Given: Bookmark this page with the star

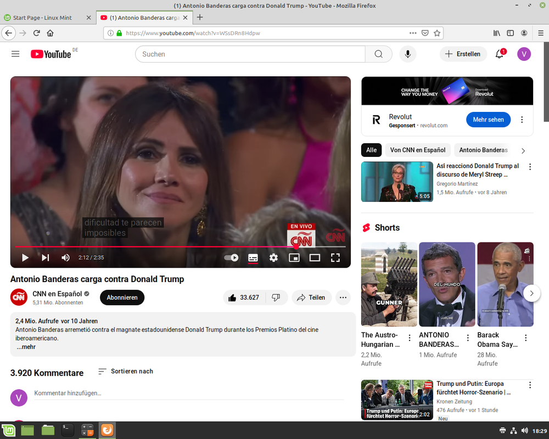Looking at the screenshot, I should click(x=437, y=33).
